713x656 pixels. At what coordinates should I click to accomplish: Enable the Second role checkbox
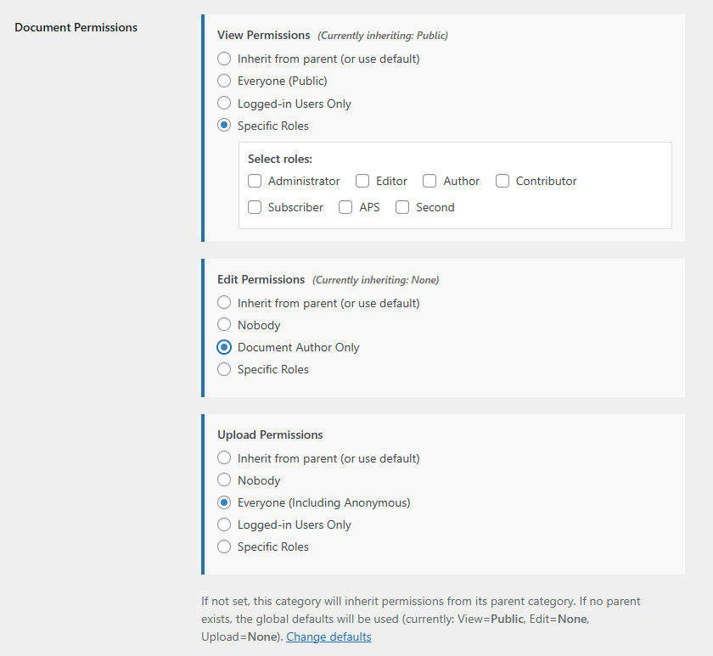click(402, 207)
